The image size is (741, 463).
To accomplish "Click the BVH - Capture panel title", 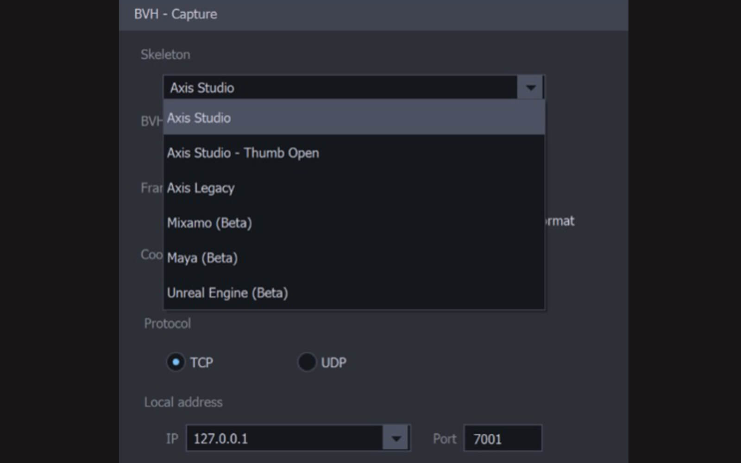I will coord(176,14).
